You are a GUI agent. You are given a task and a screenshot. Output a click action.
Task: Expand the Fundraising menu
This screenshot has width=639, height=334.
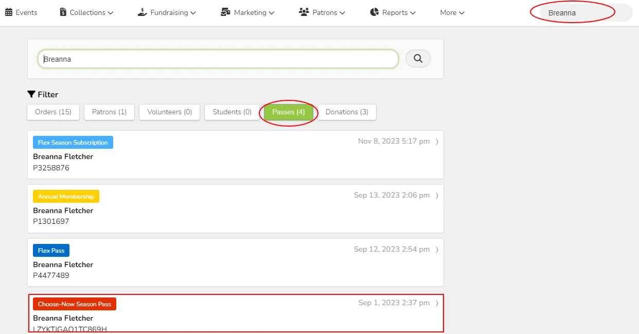pos(167,12)
